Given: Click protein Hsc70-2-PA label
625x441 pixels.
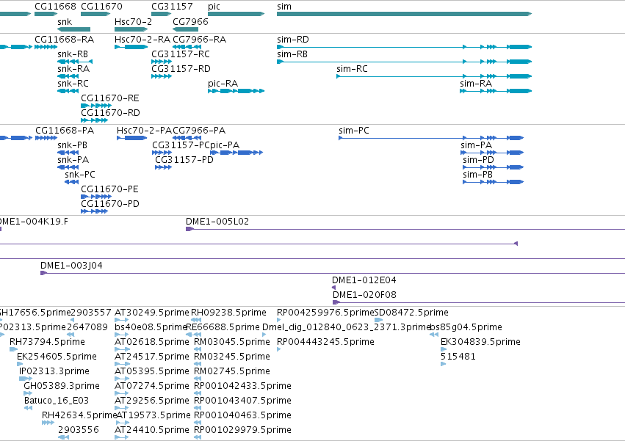Looking at the screenshot, I should (144, 131).
